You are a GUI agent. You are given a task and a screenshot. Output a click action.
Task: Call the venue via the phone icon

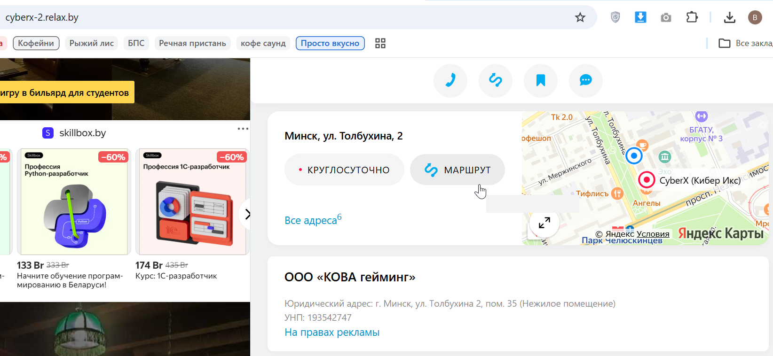pyautogui.click(x=450, y=80)
